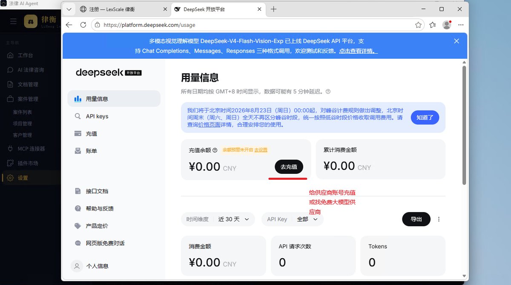This screenshot has height=285, width=511.
Task: Close the blue announcement banner
Action: coord(456,41)
